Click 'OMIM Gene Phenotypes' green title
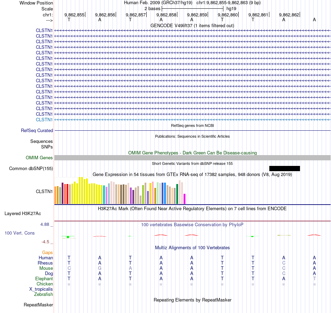The height and width of the screenshot is (313, 331). (x=193, y=153)
